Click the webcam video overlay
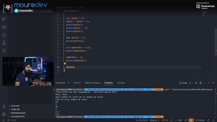Screen dimensions: 217x122 click(x=28, y=72)
